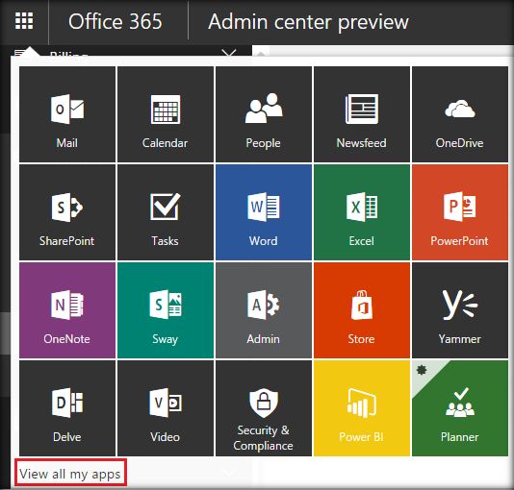The width and height of the screenshot is (514, 490).
Task: Close the Billing panel with the X
Action: point(229,53)
